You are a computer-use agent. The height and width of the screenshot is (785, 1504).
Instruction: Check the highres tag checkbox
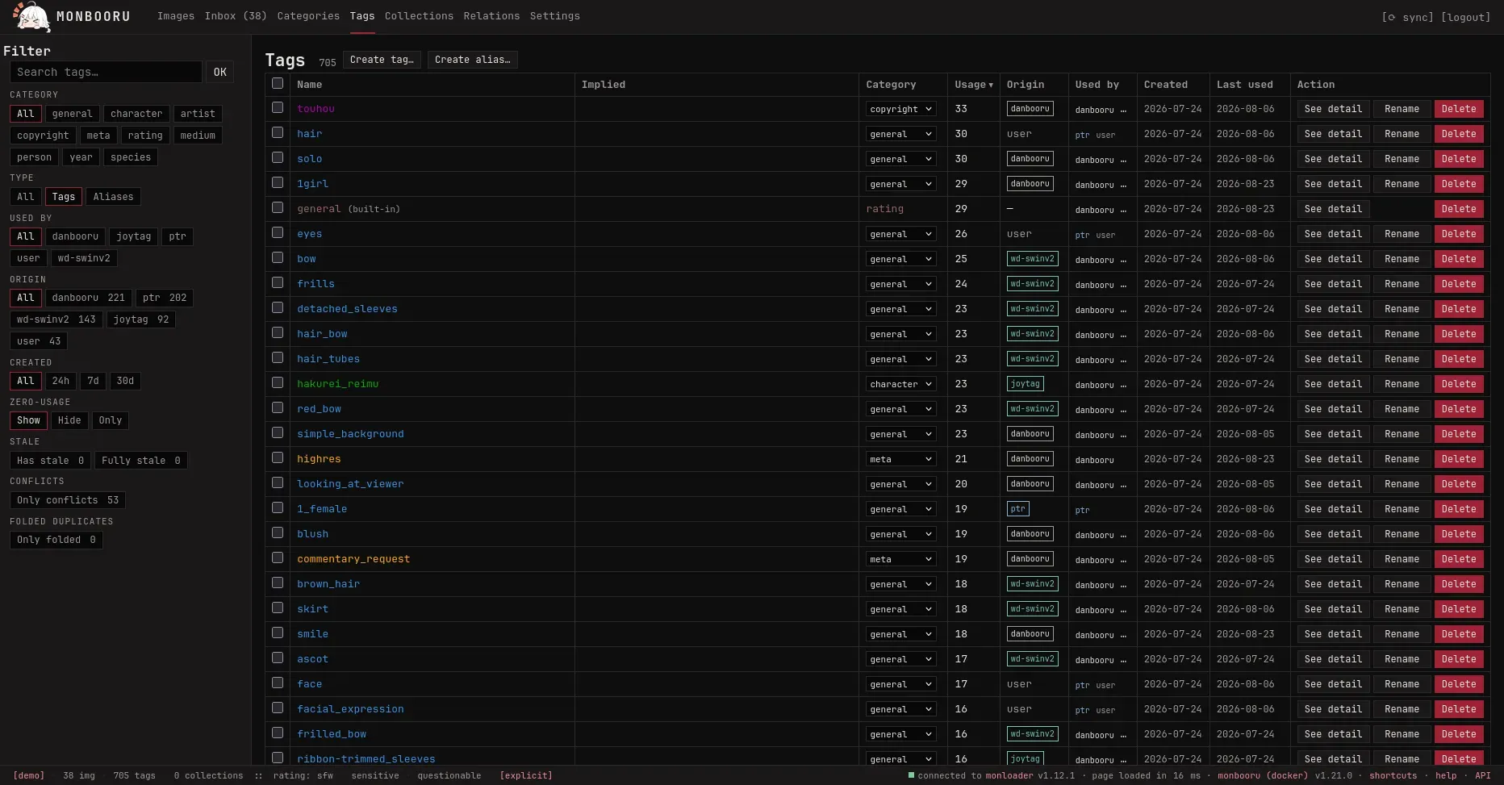(278, 457)
